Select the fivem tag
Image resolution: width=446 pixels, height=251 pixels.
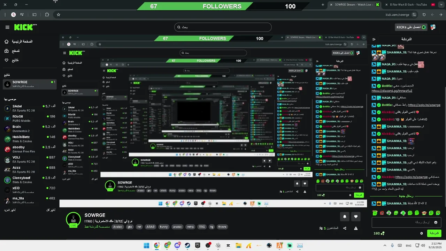coord(222,227)
